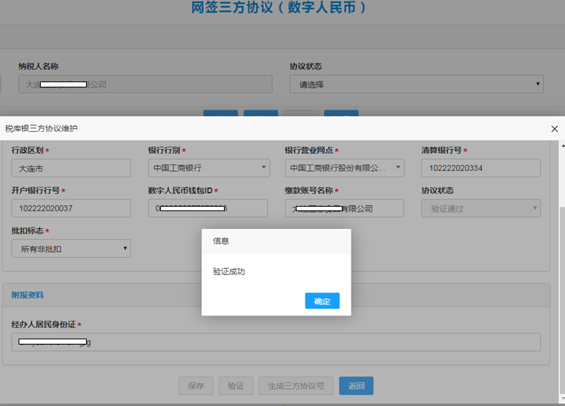Click the 缴款账号名称 field
Screen dimensions: 565x406
(x=345, y=208)
